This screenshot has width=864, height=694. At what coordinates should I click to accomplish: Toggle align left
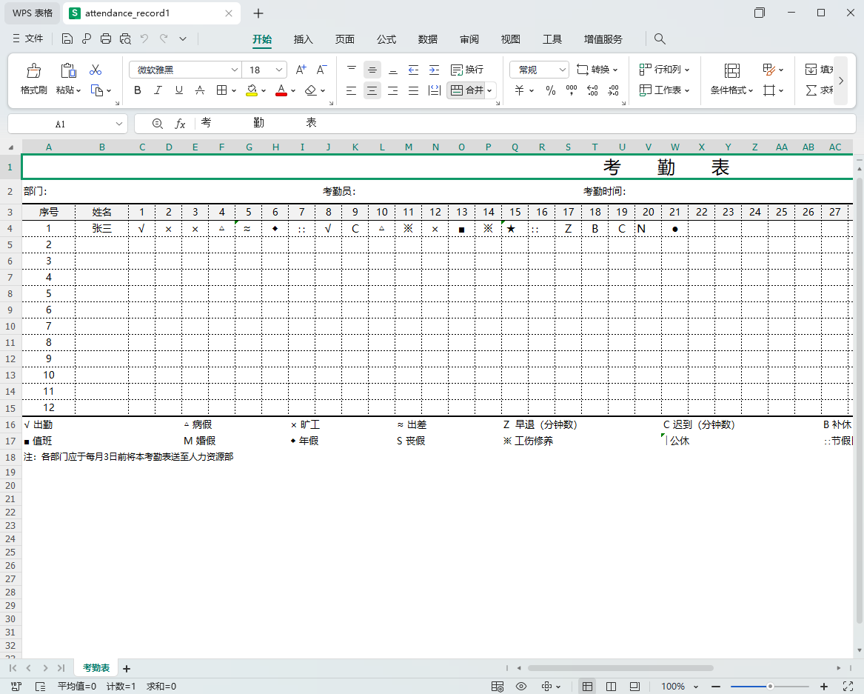tap(351, 90)
